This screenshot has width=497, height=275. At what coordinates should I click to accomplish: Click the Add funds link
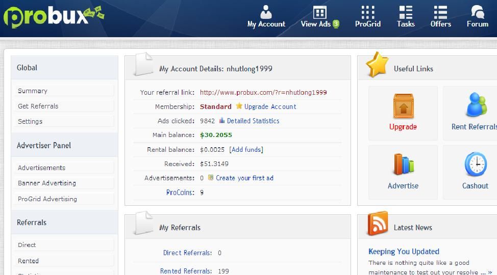tap(246, 149)
